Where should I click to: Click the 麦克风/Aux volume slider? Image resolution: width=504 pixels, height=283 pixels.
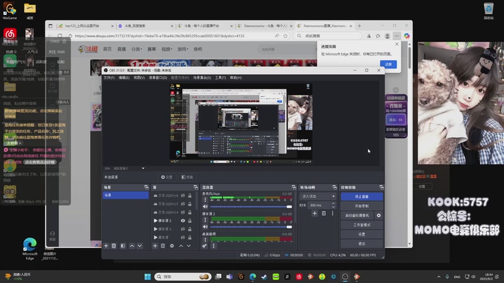click(x=251, y=207)
